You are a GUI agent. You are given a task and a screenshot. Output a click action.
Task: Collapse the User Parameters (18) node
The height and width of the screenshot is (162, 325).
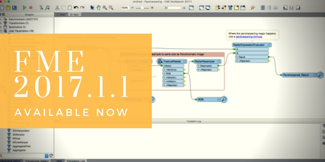point(1,31)
